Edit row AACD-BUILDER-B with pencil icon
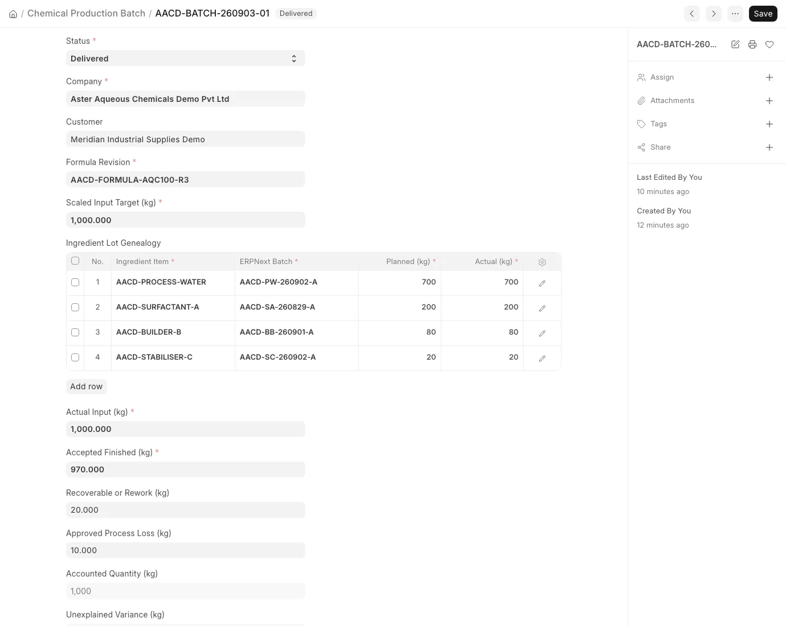 click(x=542, y=333)
